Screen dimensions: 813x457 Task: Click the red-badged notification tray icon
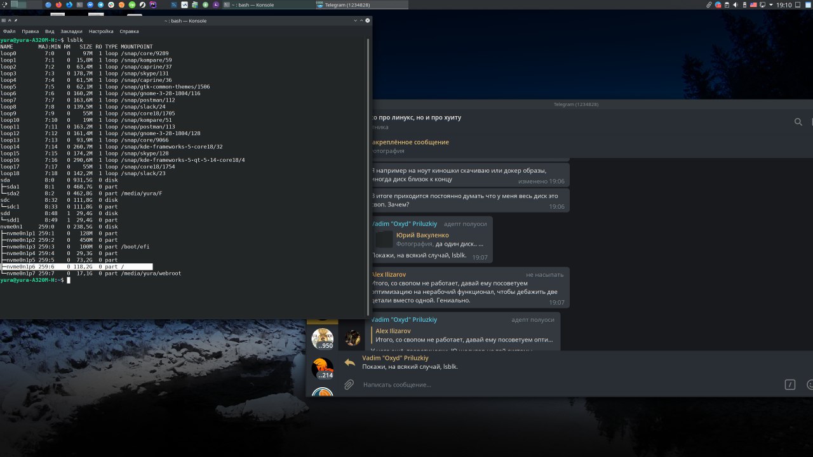click(x=718, y=4)
